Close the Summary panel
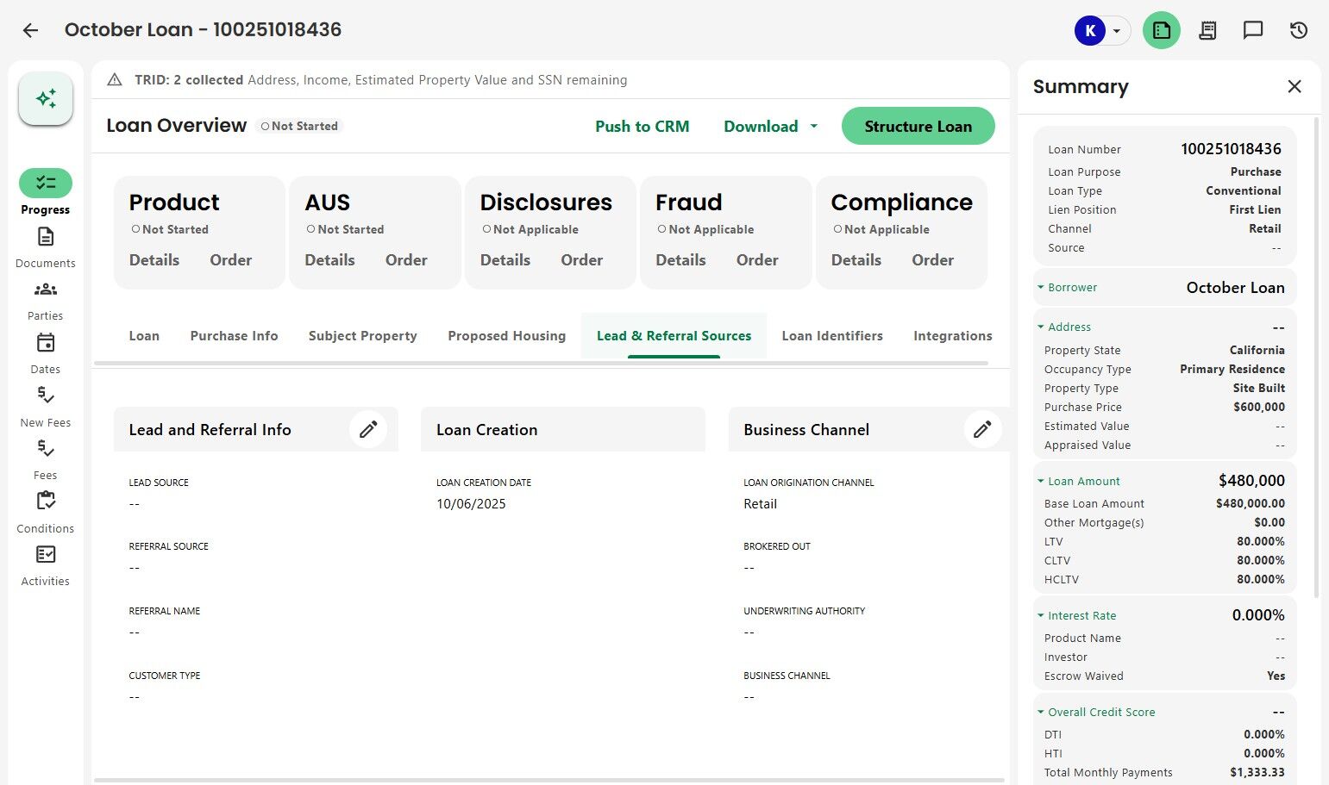This screenshot has height=785, width=1329. click(1295, 86)
